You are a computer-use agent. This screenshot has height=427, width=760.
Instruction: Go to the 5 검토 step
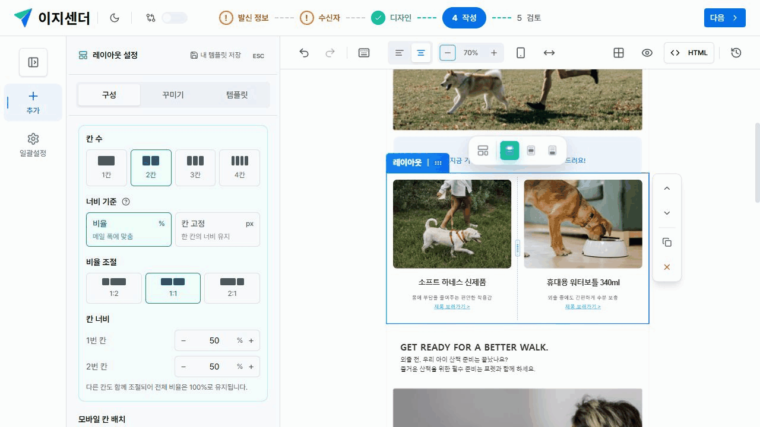529,18
